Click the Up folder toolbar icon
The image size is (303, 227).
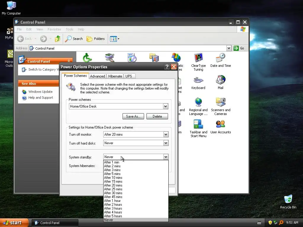pos(57,39)
